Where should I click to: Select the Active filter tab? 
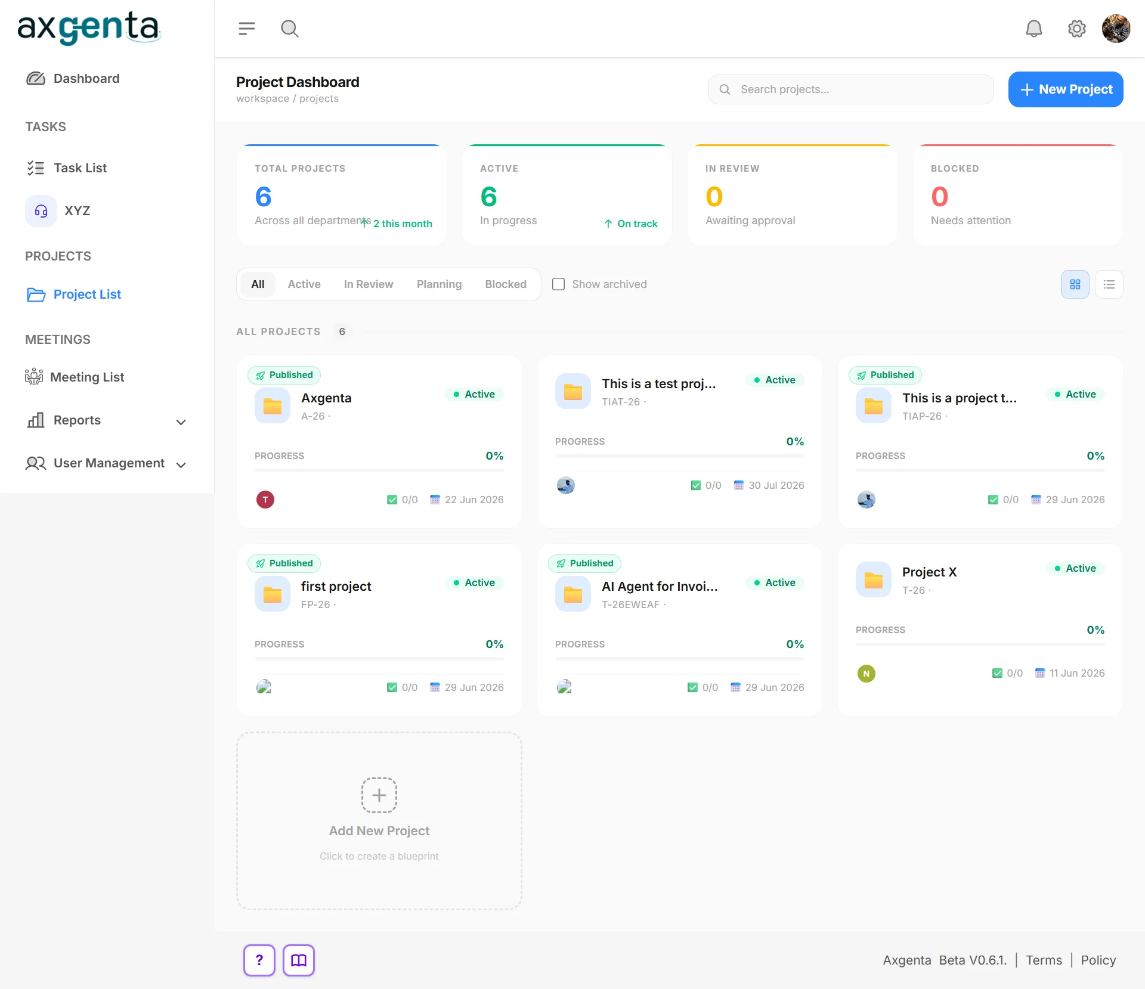click(304, 284)
